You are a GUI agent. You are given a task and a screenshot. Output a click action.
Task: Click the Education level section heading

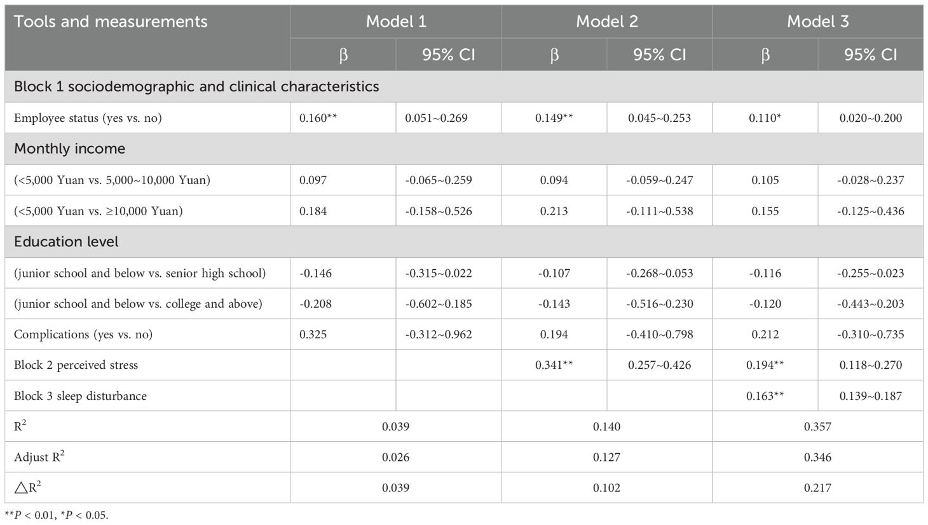tap(66, 242)
